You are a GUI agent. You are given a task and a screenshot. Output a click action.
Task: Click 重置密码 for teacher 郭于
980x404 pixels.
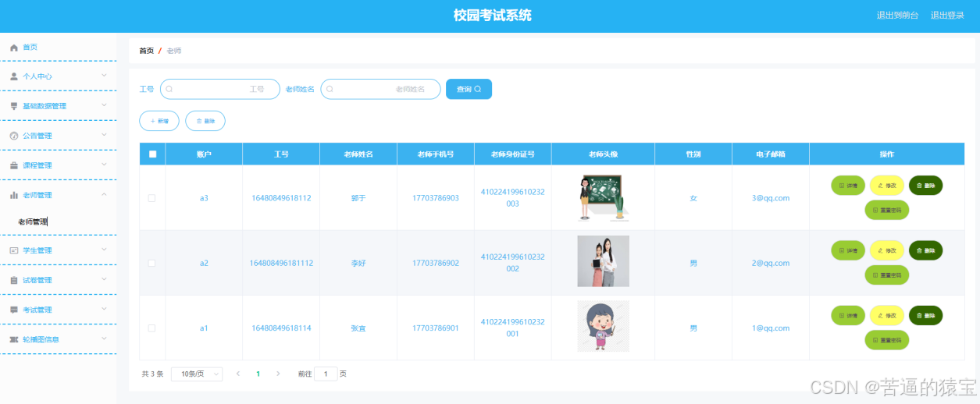(x=887, y=210)
